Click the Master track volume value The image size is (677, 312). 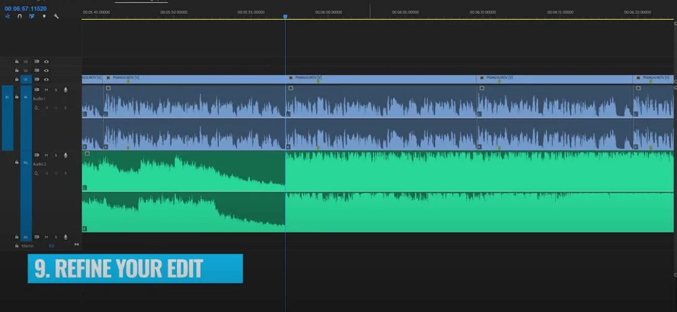click(51, 245)
